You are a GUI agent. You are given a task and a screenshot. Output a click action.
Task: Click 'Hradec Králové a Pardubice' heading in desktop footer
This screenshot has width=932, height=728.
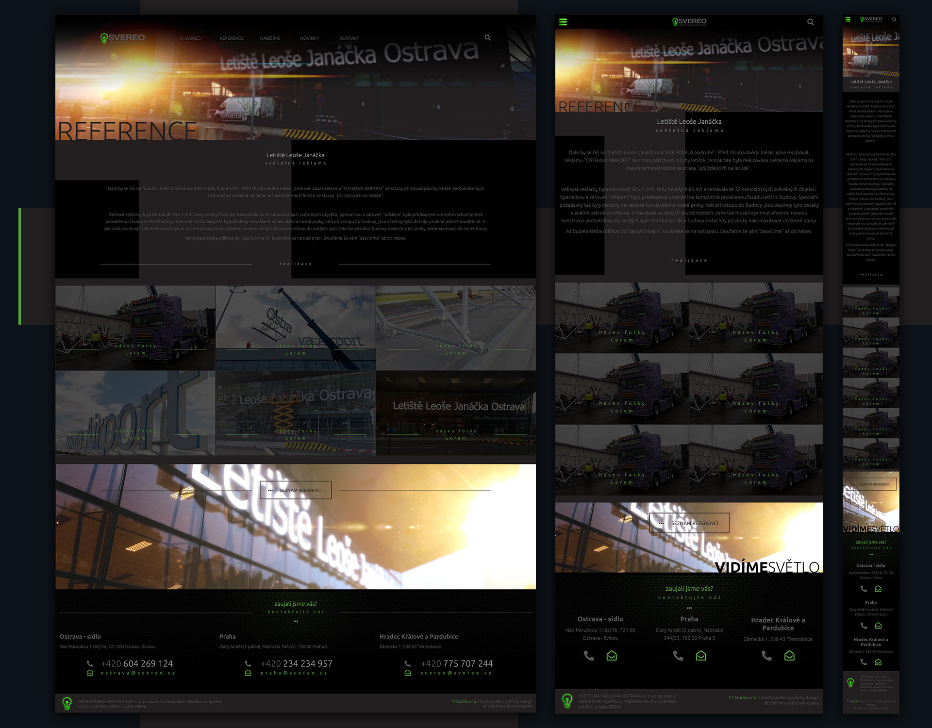point(418,636)
